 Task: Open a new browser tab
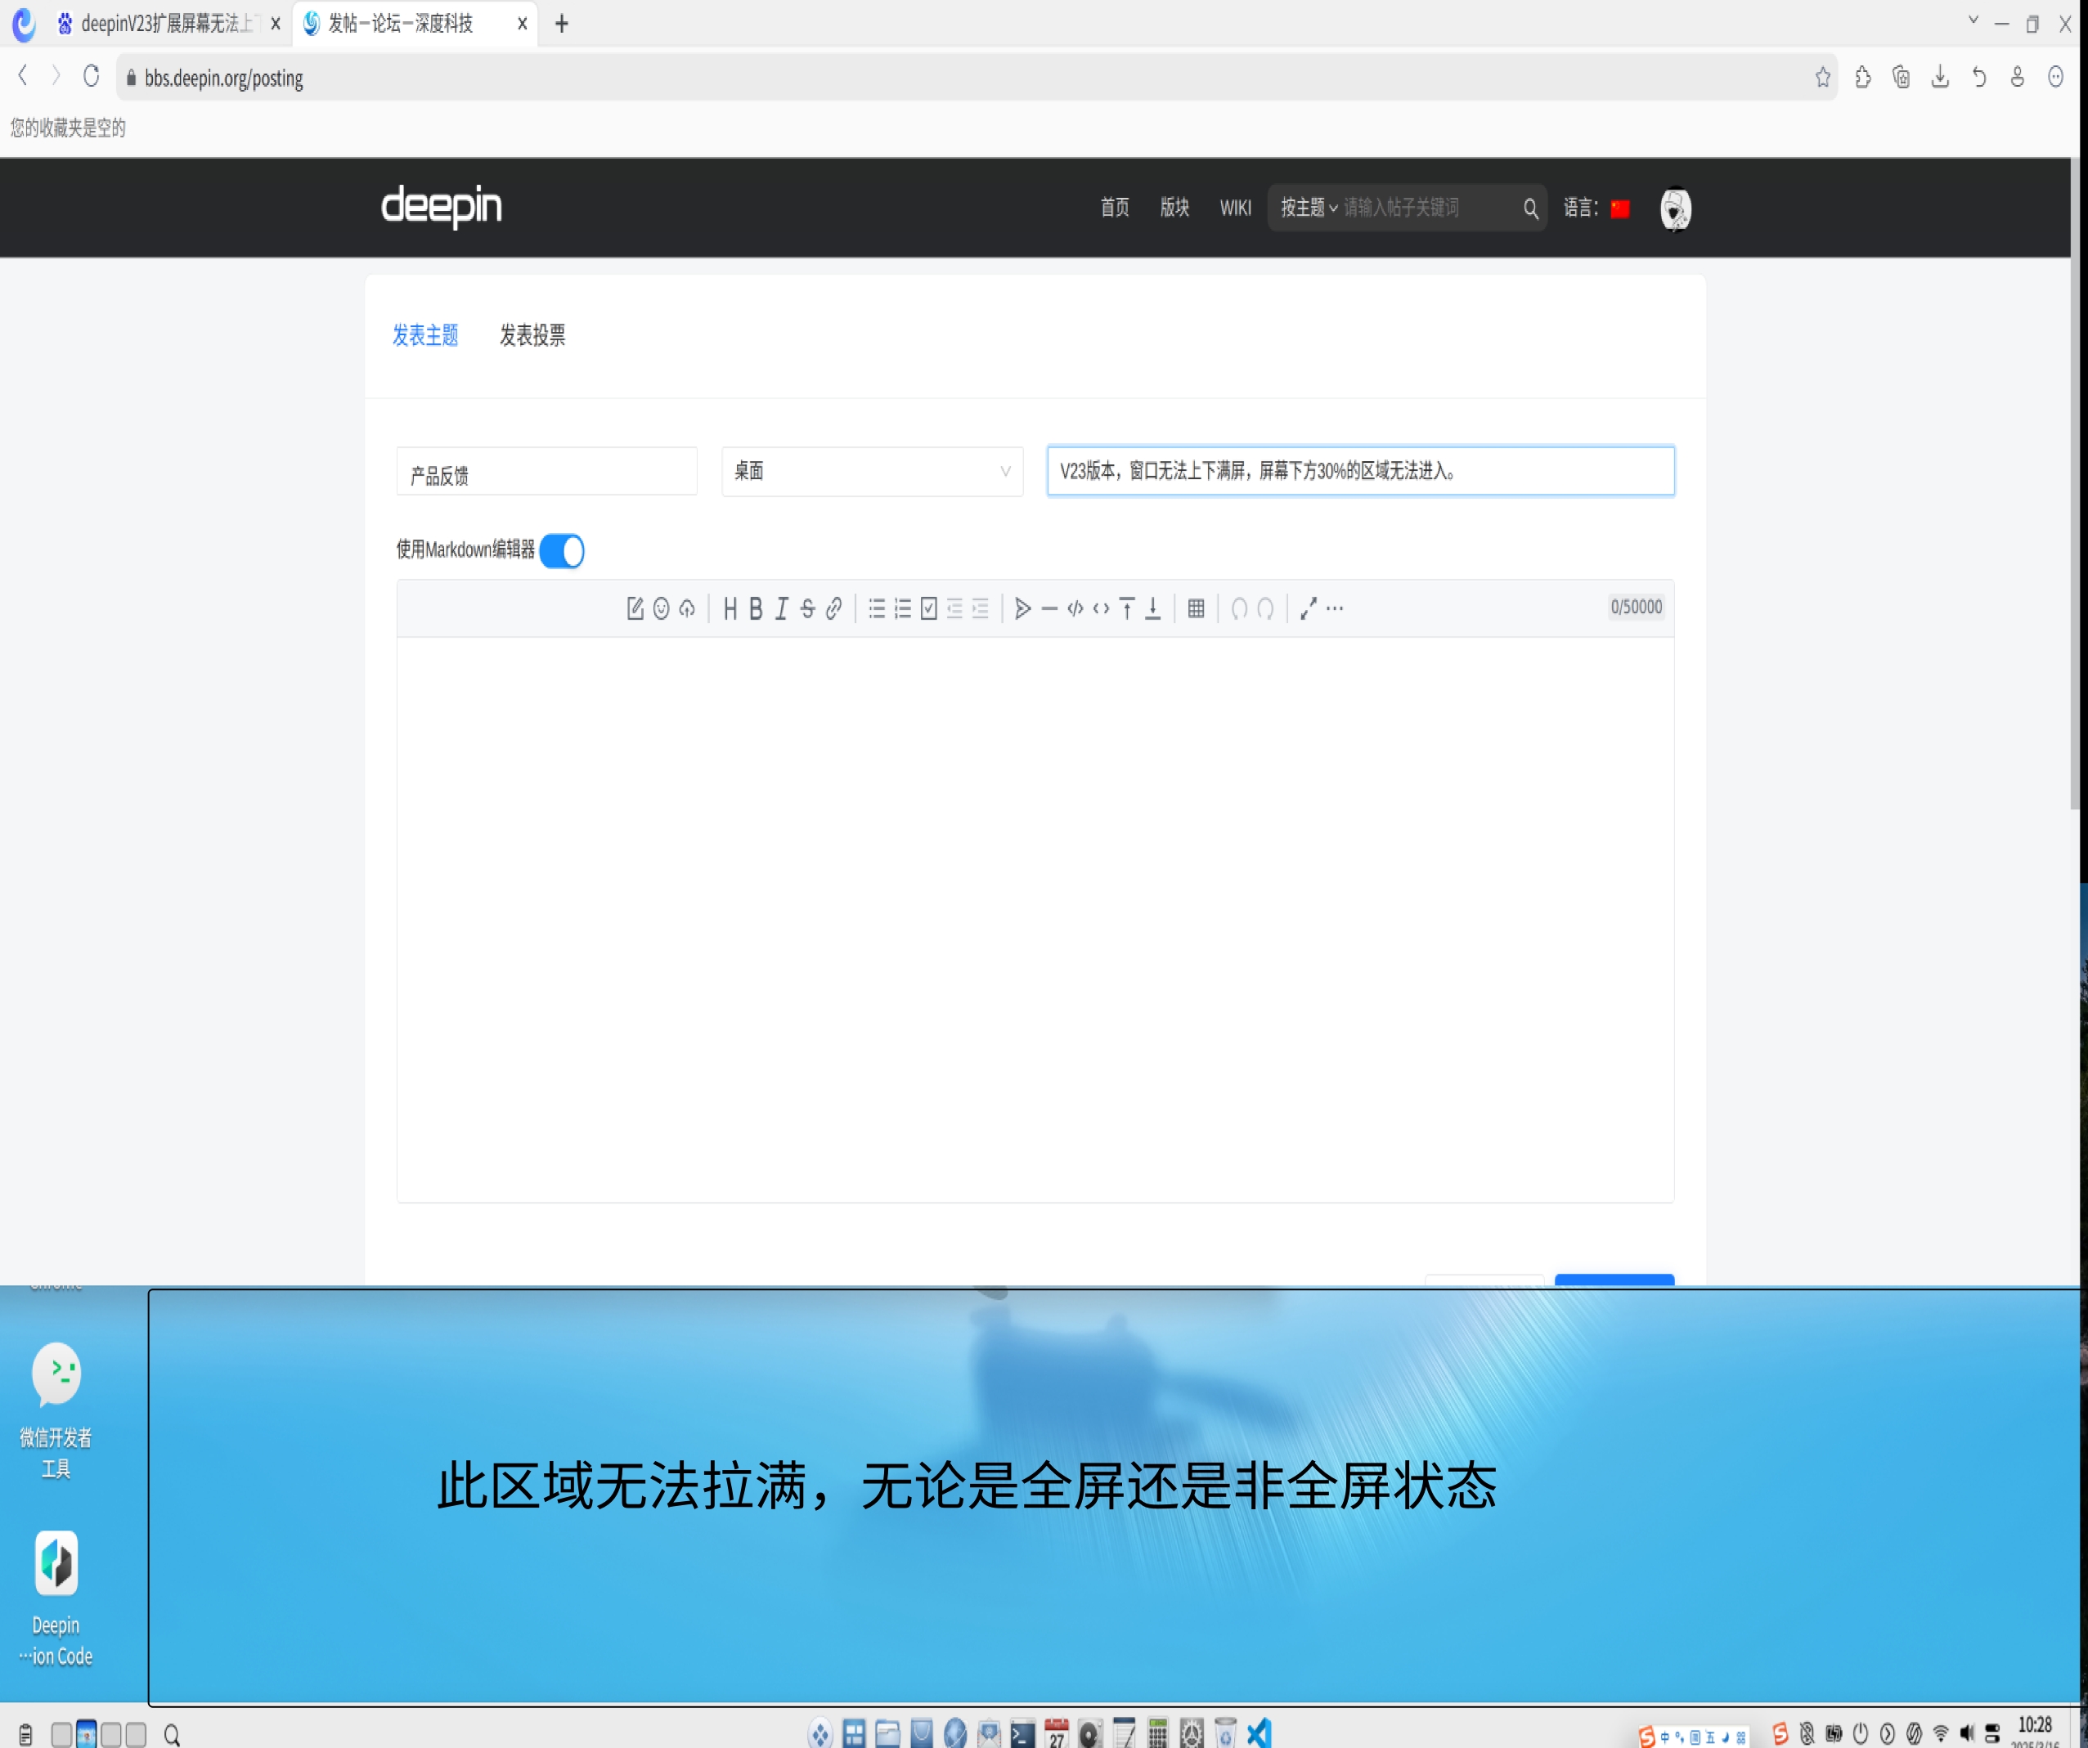tap(562, 24)
